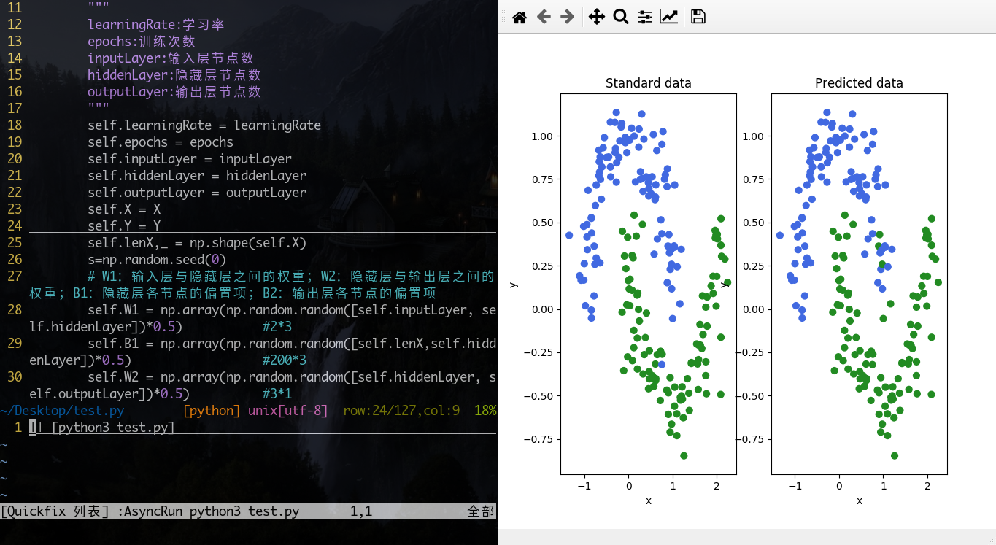Activate the Pan/Move tool icon
The width and height of the screenshot is (996, 545).
596,16
